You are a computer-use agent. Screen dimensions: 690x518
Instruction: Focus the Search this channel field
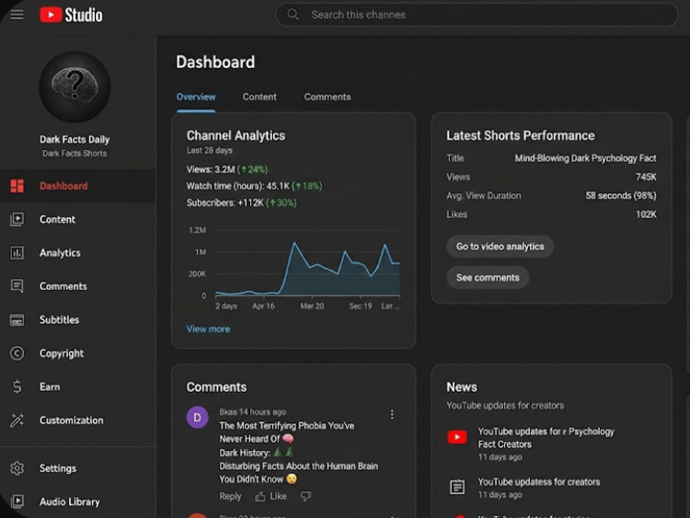tap(477, 15)
